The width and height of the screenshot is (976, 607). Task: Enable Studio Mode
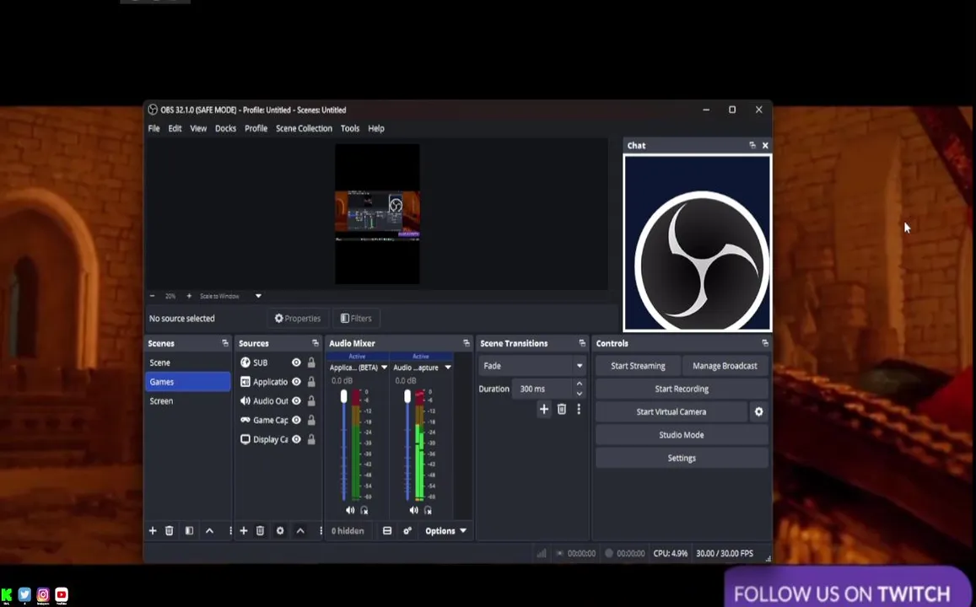point(682,435)
